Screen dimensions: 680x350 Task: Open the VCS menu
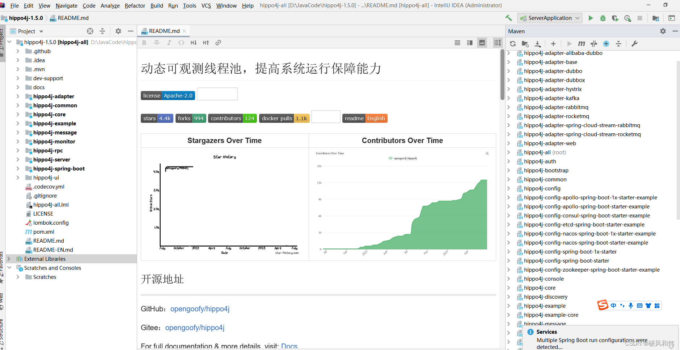coord(206,5)
